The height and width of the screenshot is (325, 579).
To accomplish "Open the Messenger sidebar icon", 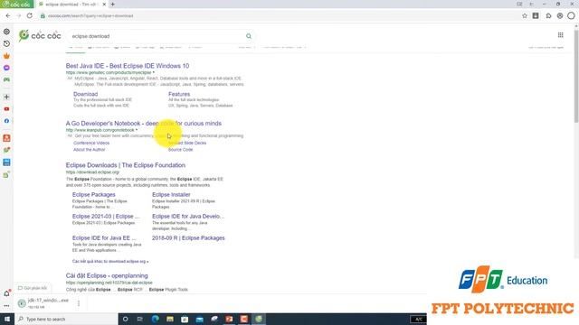I will point(6,68).
